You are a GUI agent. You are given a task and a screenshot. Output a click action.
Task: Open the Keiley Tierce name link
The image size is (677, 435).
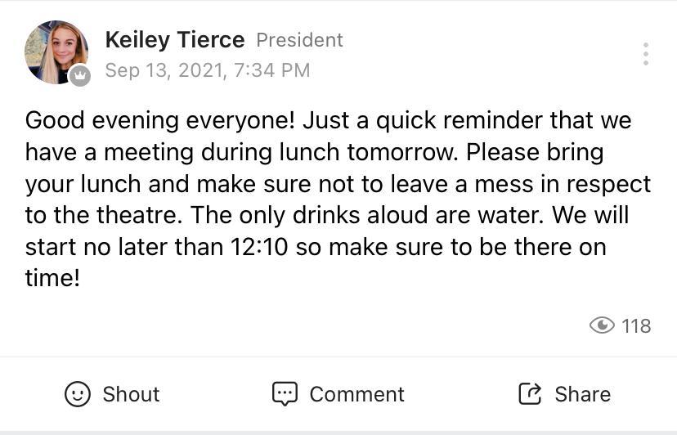[x=175, y=39]
